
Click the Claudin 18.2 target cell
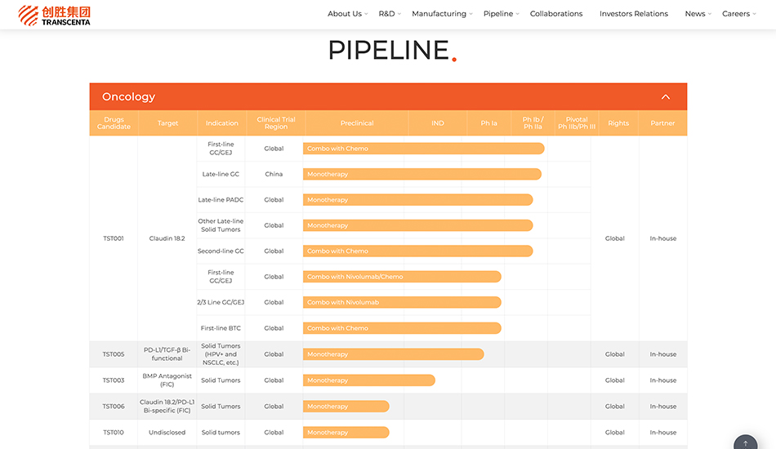(167, 238)
